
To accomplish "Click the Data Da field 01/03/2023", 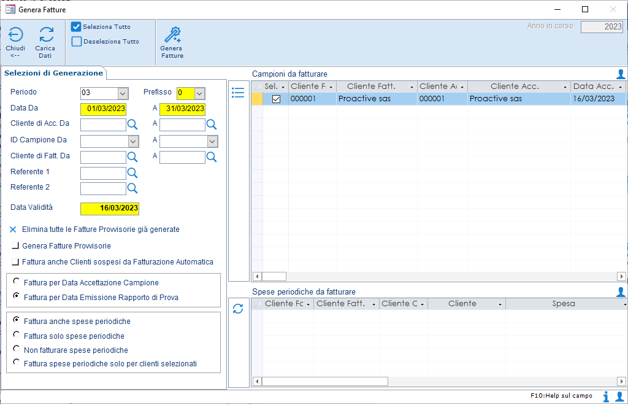I will click(103, 109).
